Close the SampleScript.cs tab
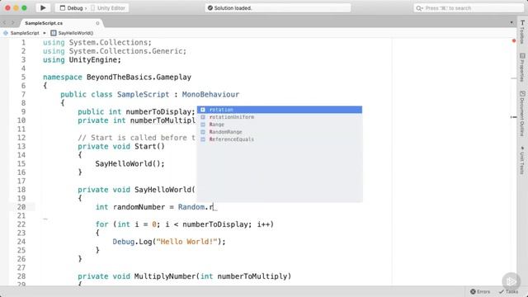This screenshot has width=528, height=297. (x=97, y=23)
